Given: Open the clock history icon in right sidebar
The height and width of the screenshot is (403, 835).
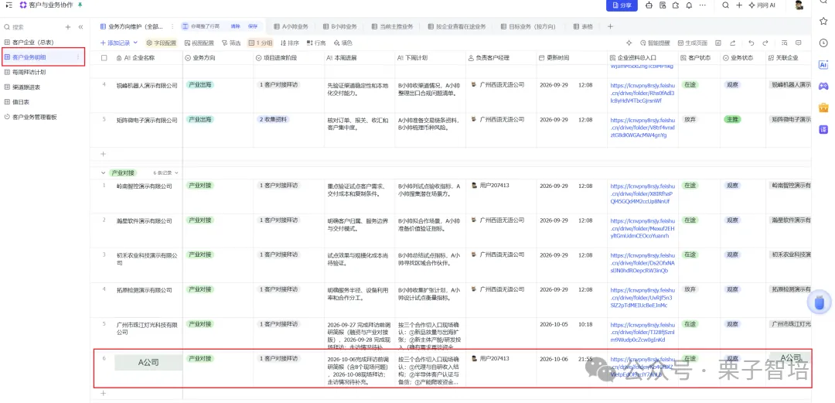Looking at the screenshot, I should (823, 43).
